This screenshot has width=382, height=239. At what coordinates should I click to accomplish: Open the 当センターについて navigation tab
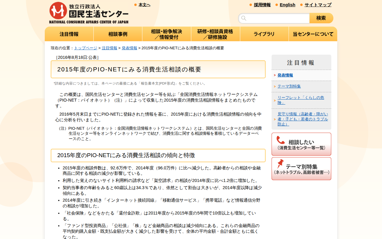tap(313, 34)
